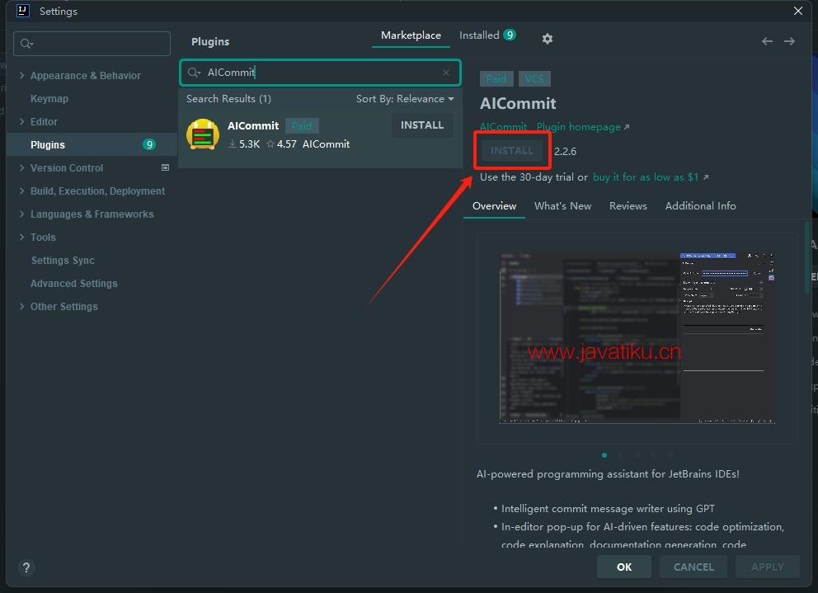
Task: Click the APPLY button
Action: click(x=768, y=567)
